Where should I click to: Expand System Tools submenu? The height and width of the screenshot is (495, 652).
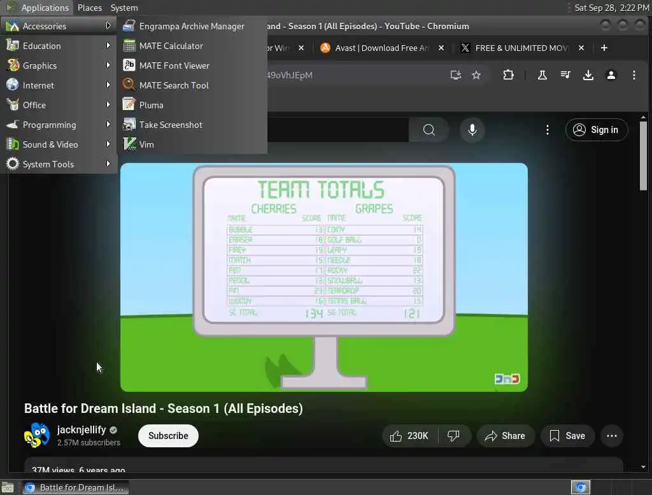coord(58,164)
